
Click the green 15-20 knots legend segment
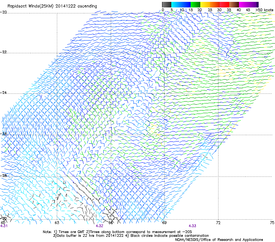(195, 4)
